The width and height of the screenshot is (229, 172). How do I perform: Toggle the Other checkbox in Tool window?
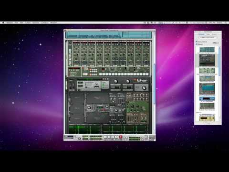click(214, 43)
